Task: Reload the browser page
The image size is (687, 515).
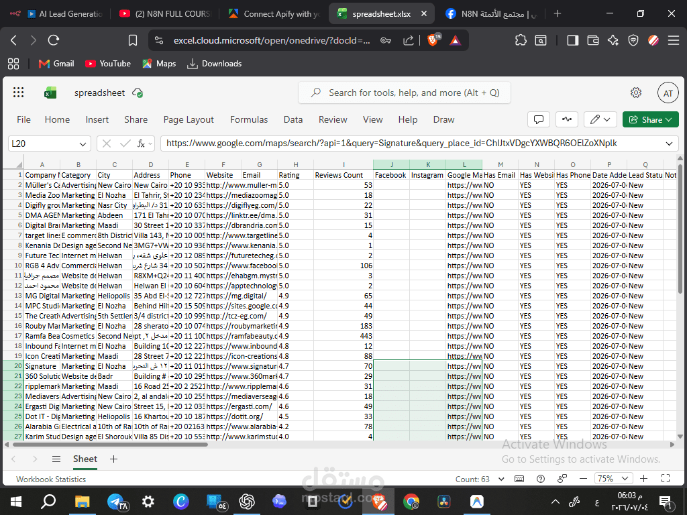Action: [x=54, y=40]
